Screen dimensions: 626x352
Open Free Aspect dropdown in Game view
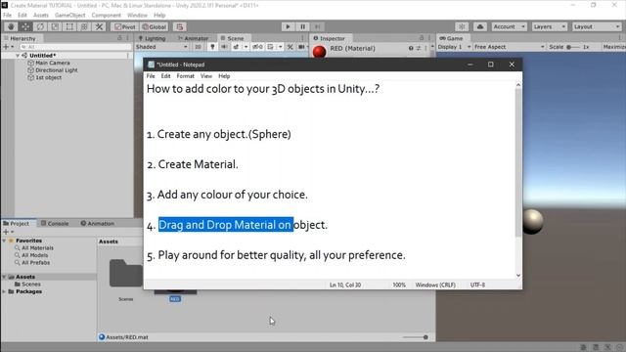(x=509, y=47)
